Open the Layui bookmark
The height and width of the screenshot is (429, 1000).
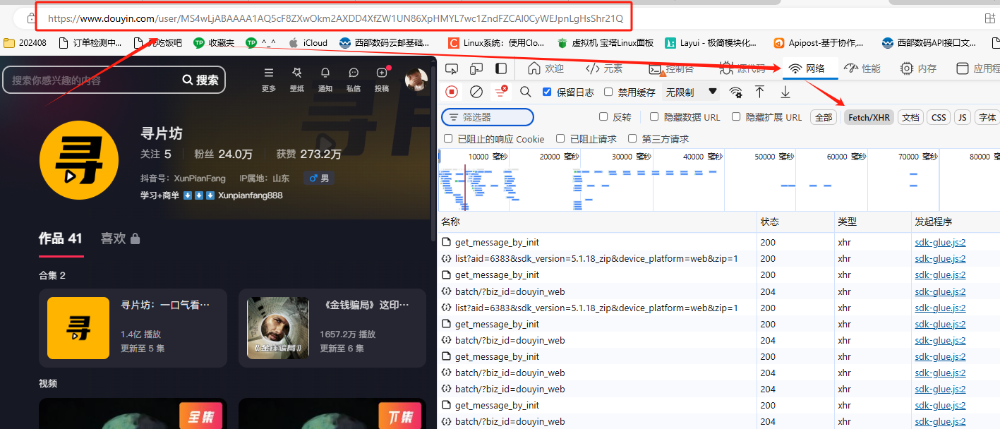coord(711,43)
